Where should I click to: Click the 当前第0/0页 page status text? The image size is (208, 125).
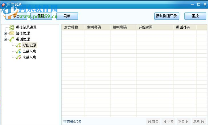point(72,122)
